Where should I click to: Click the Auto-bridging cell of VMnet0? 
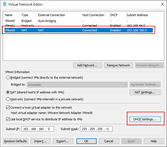click(47, 21)
